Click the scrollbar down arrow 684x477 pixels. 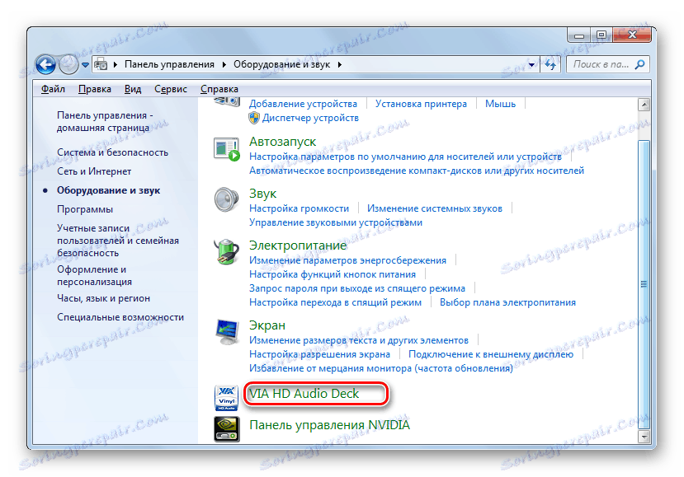tap(644, 436)
